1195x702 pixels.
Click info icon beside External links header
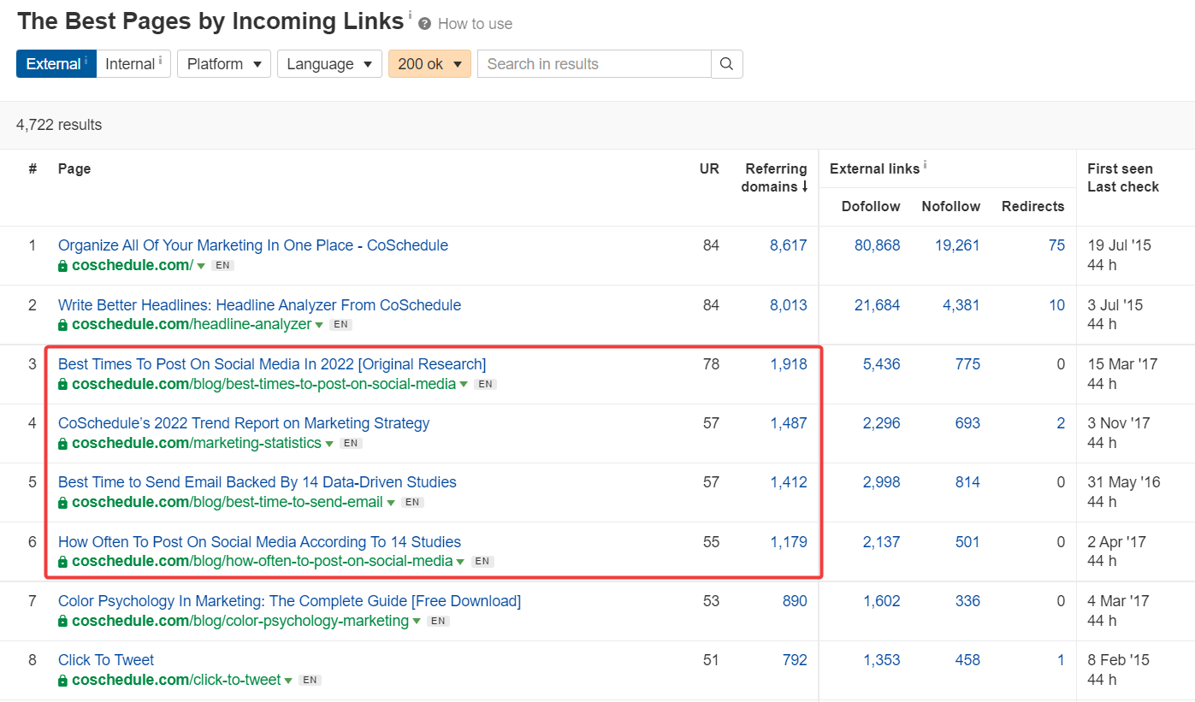926,165
